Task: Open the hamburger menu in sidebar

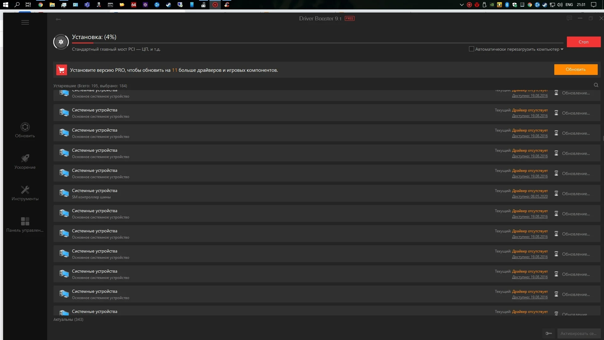Action: pyautogui.click(x=25, y=22)
